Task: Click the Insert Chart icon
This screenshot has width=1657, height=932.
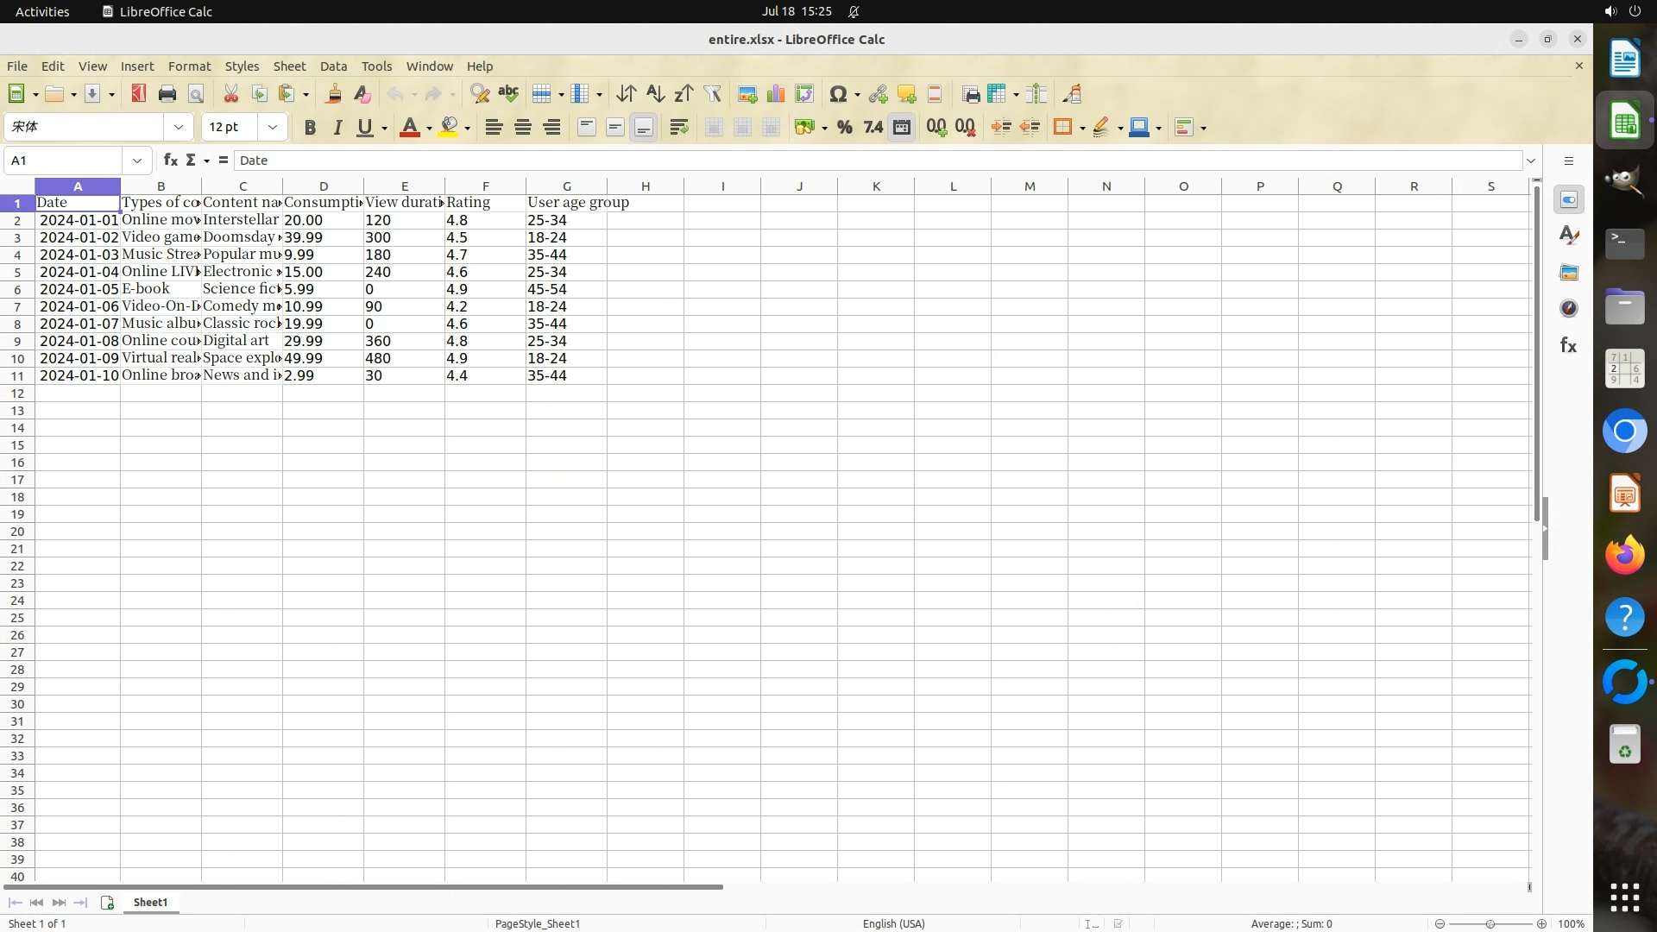Action: (776, 94)
